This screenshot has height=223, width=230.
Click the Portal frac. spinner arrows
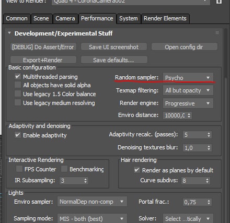coord(209,202)
